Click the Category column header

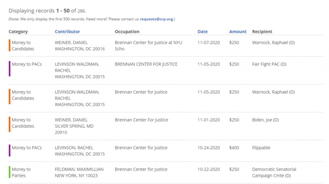(x=18, y=32)
